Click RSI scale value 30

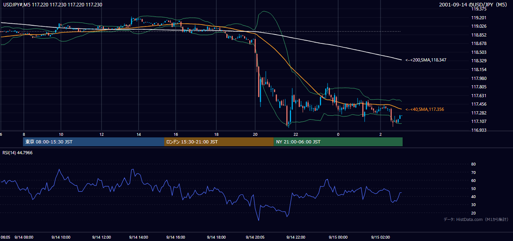[473, 205]
